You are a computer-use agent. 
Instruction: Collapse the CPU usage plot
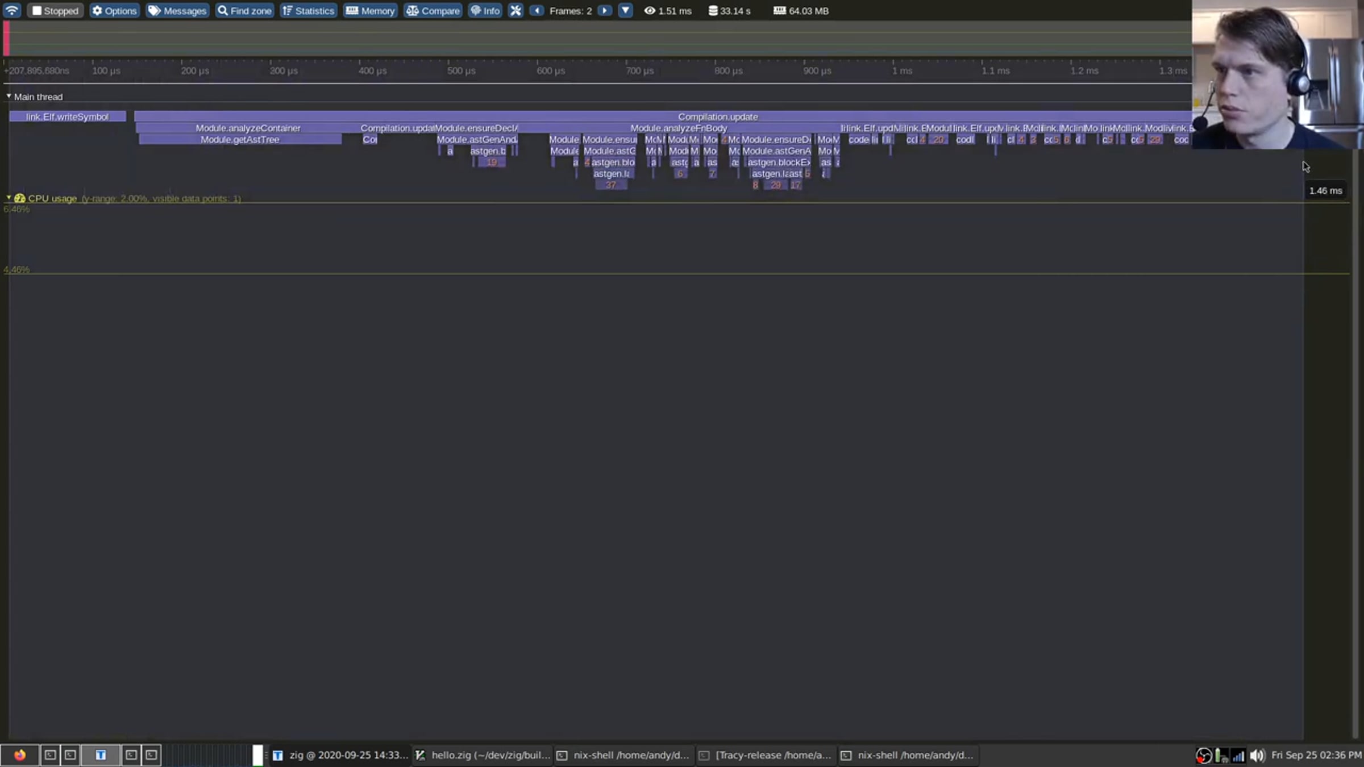[x=9, y=198]
